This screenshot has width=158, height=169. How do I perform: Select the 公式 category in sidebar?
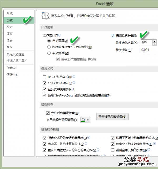(x=19, y=20)
